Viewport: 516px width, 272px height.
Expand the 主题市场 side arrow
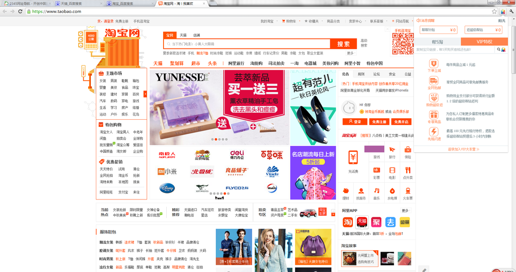click(x=145, y=94)
